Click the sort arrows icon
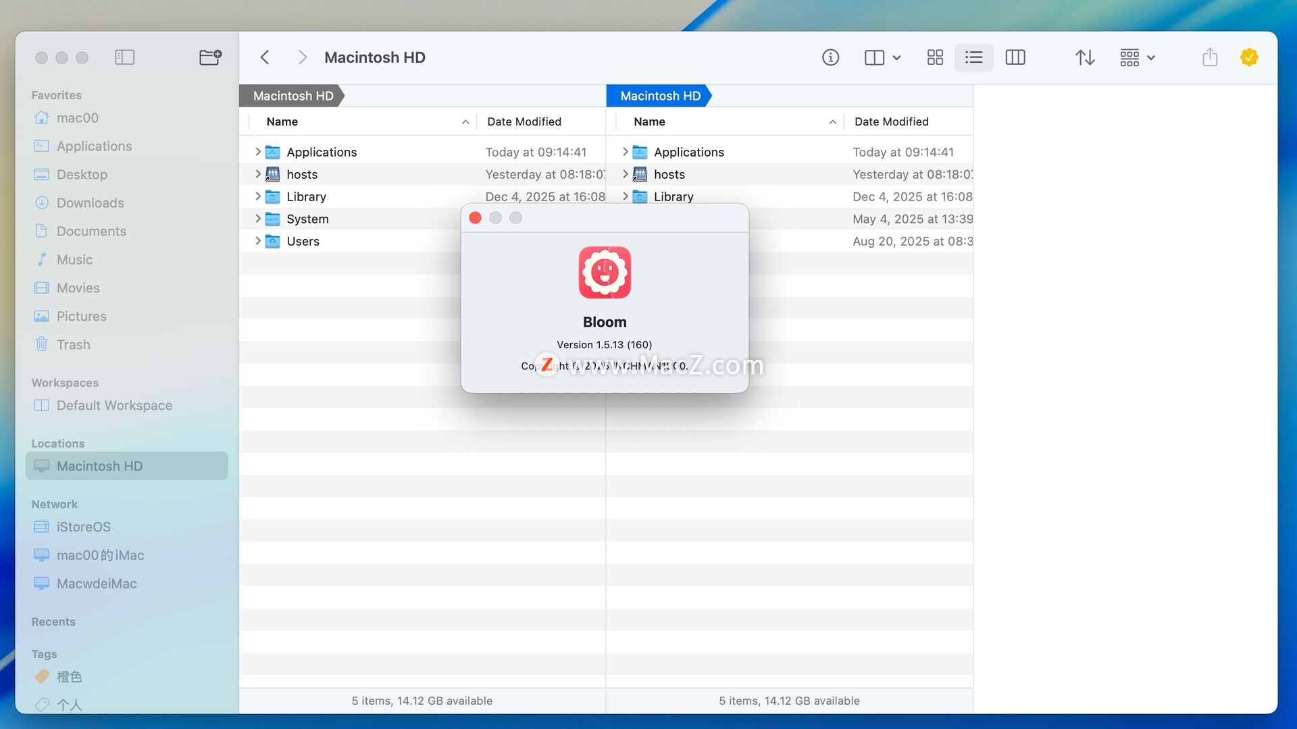Screen dimensions: 1297x729 coord(1085,57)
